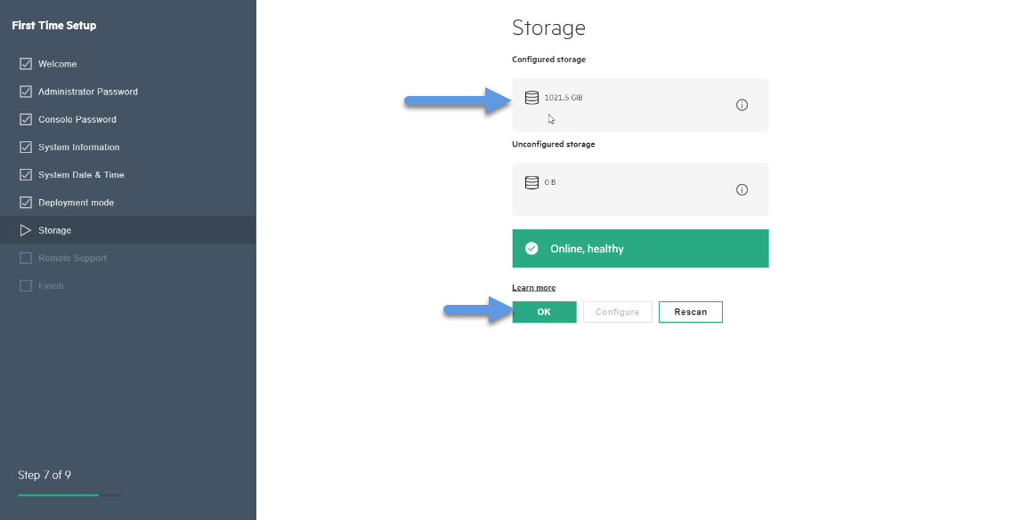Click the Configure button
The height and width of the screenshot is (520, 1022).
pyautogui.click(x=617, y=312)
